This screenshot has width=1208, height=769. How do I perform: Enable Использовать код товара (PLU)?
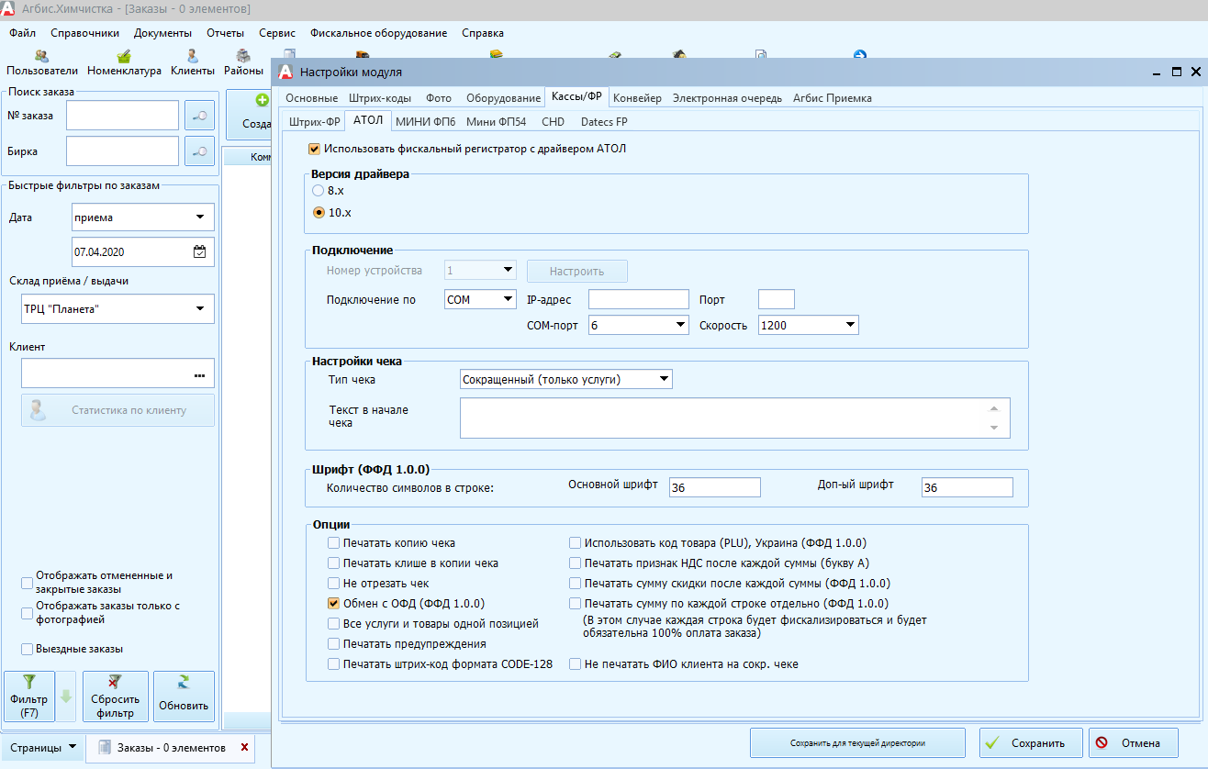click(575, 543)
